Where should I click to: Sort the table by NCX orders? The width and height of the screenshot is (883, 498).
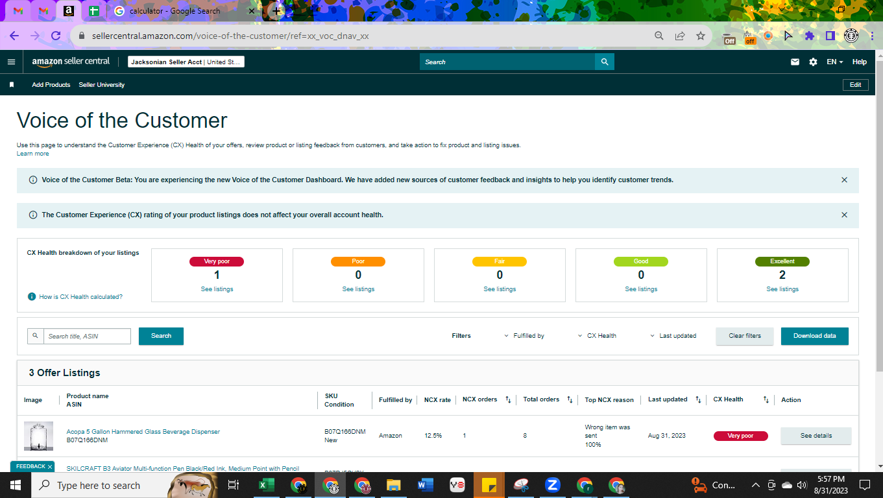[x=509, y=399]
